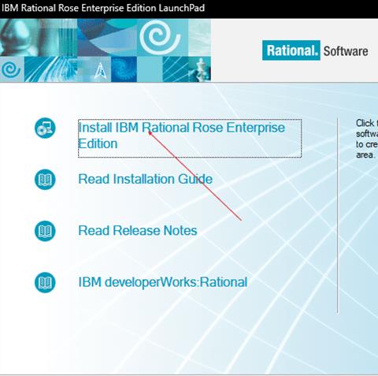Click the LaunchPad window title text

(103, 8)
